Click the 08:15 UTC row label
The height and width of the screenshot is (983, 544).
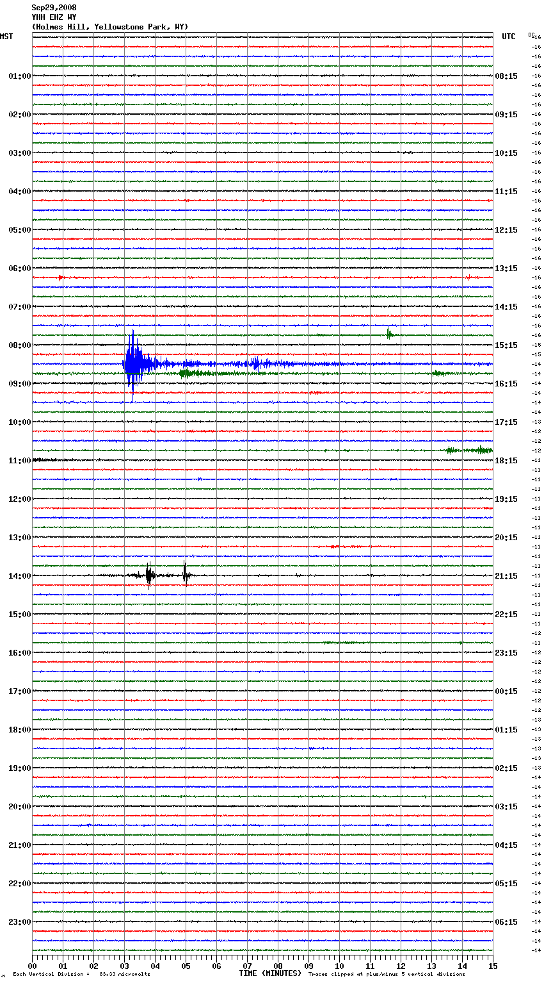click(x=506, y=76)
